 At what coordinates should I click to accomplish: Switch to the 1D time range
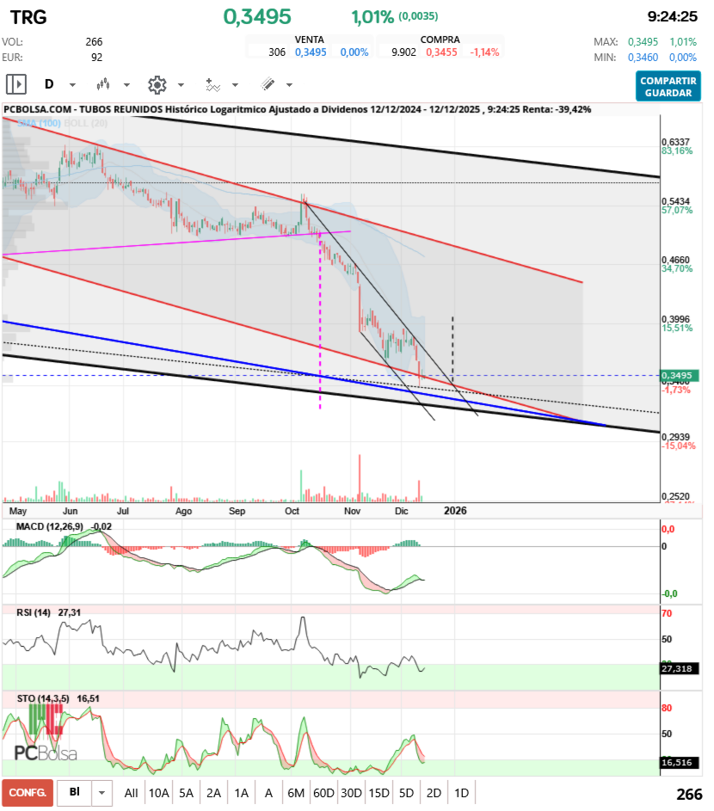click(x=462, y=793)
